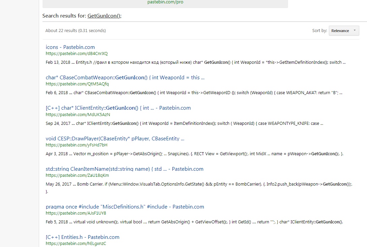
Task: Open '[C++] Entities.h - Pastebin.com' result
Action: pyautogui.click(x=82, y=237)
